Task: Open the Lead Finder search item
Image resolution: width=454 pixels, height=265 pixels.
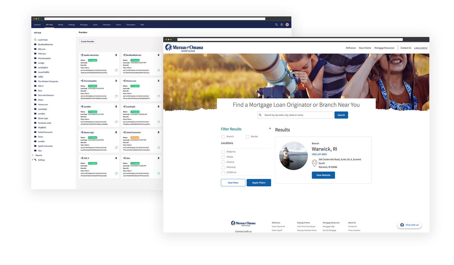Action: point(43,40)
